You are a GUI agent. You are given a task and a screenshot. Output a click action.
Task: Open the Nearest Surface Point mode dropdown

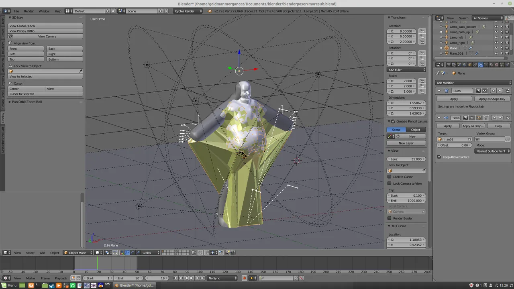tap(492, 151)
